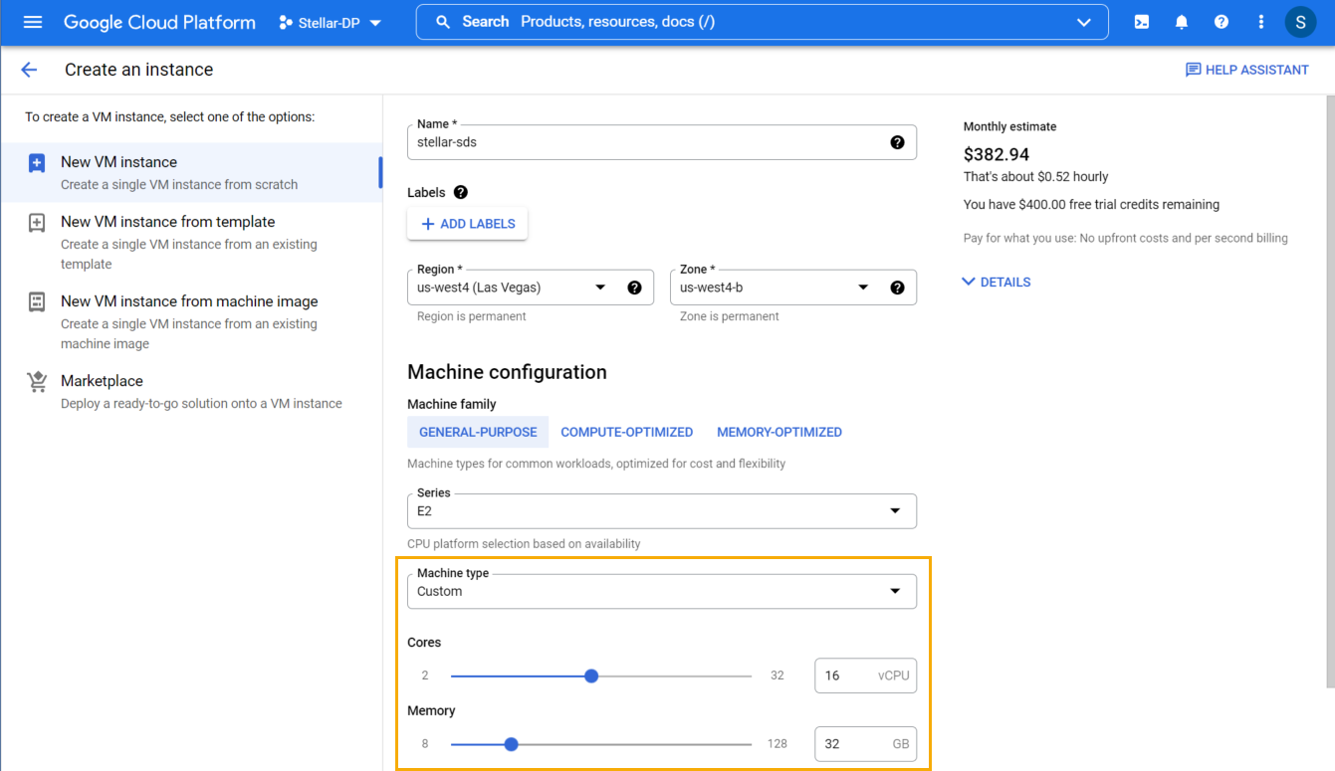This screenshot has height=771, width=1335.
Task: Click the Name field help icon
Action: tap(897, 142)
